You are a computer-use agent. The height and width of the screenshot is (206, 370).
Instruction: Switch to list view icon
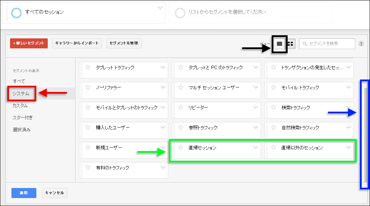tap(279, 44)
